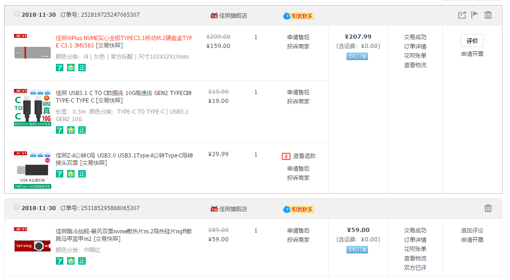Viewport: 510px width, 280px height.
Task: Open 和我联系 chat in the second order
Action: 299,209
